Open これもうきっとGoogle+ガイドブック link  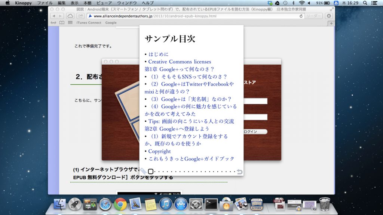191,159
